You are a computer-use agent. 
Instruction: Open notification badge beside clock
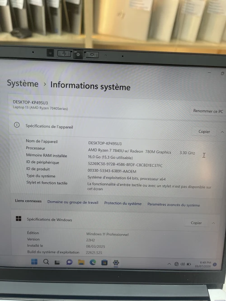(x=215, y=264)
